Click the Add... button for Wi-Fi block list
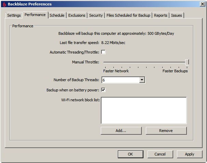207x163 pixels. tap(121, 131)
